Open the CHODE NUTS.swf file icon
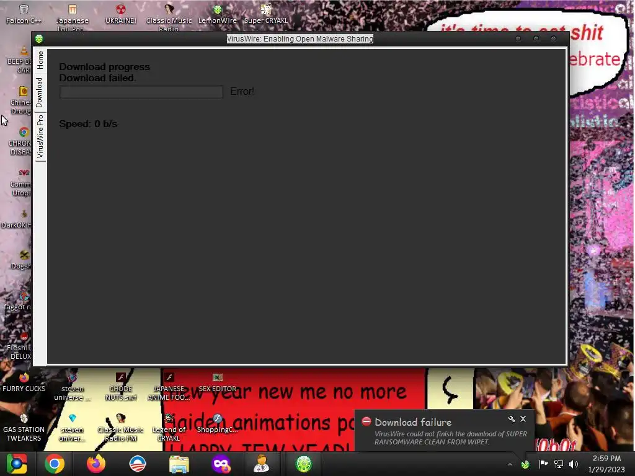This screenshot has width=635, height=476. [121, 387]
